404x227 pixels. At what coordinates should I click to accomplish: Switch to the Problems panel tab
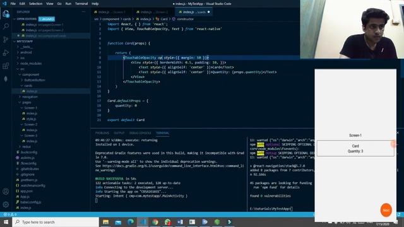(102, 133)
